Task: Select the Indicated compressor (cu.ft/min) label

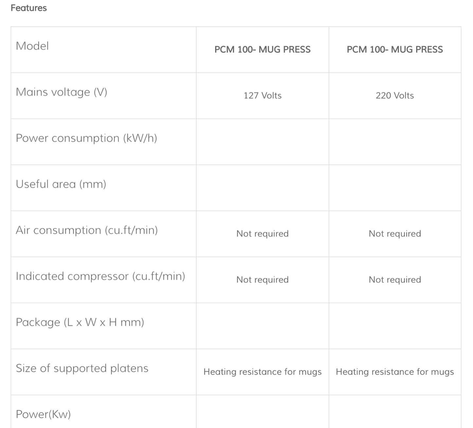Action: pyautogui.click(x=100, y=276)
